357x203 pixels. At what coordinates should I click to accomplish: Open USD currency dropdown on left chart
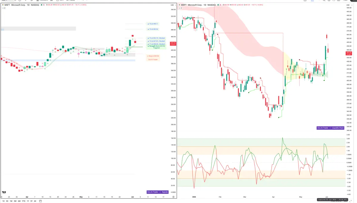(173, 5)
